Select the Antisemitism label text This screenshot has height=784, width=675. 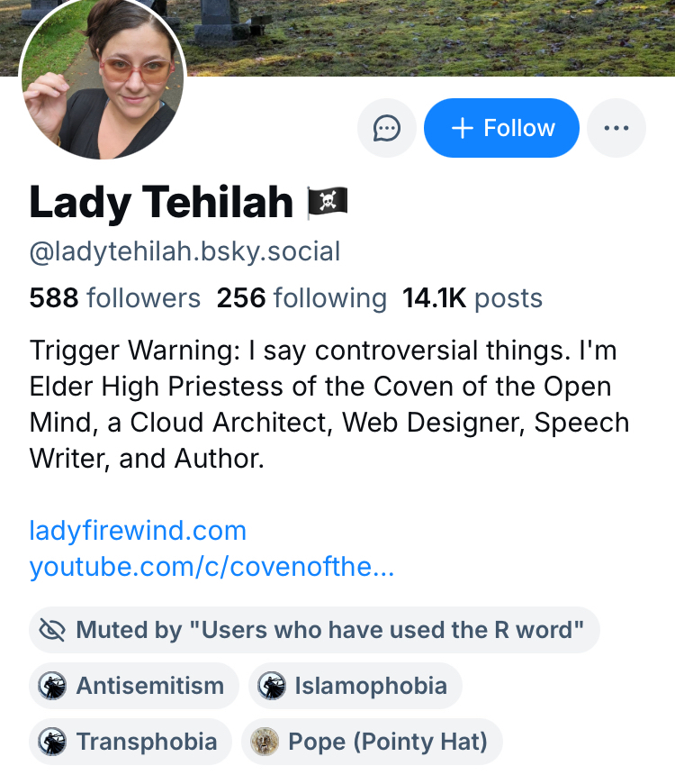[149, 686]
